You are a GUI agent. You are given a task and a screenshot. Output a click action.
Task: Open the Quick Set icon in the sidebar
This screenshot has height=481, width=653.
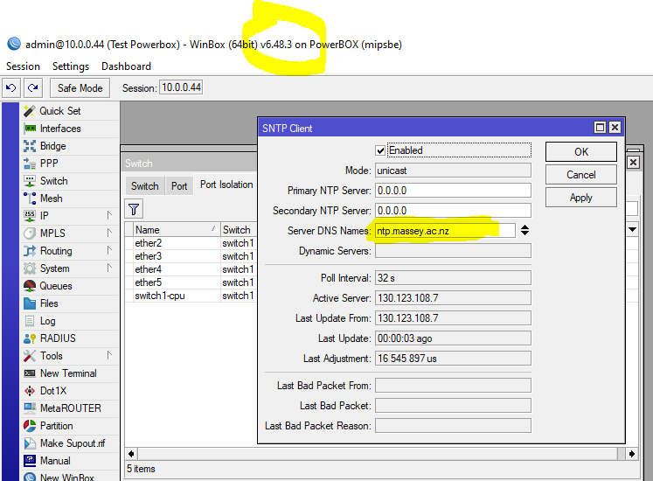[x=30, y=111]
